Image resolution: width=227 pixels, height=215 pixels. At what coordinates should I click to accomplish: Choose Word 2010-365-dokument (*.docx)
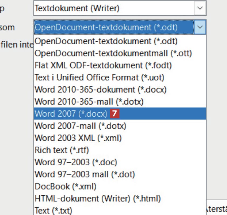pyautogui.click(x=101, y=89)
